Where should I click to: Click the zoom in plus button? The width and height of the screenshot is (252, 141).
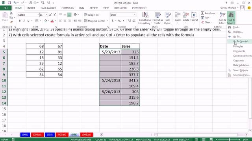click(x=239, y=139)
